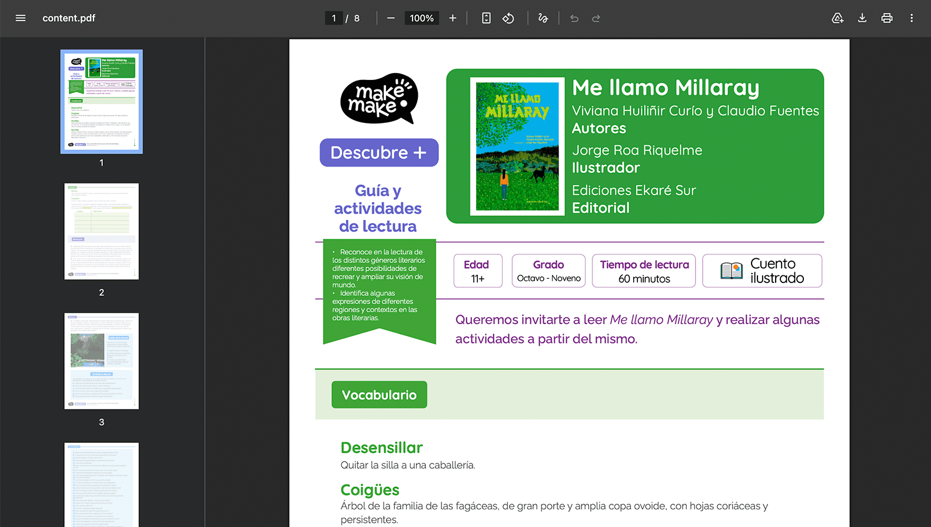
Task: Open the sidebar hamburger menu
Action: [x=21, y=18]
